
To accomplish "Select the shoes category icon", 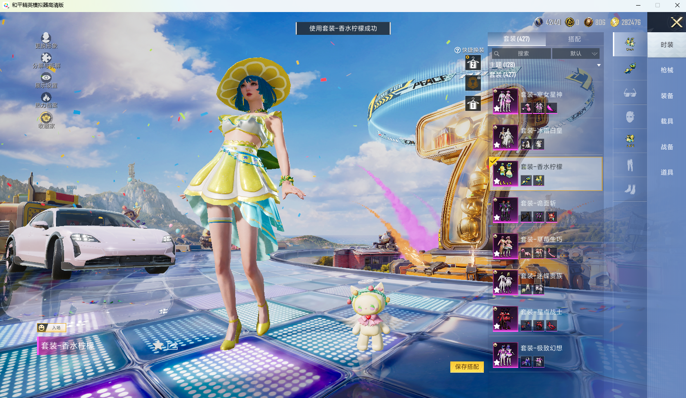I will [x=630, y=189].
